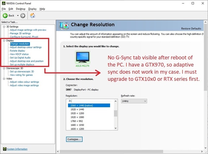Click the Customise... button

click(x=74, y=139)
